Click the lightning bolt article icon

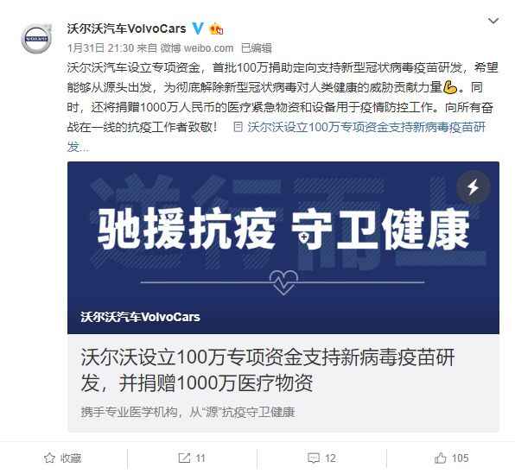click(x=473, y=187)
